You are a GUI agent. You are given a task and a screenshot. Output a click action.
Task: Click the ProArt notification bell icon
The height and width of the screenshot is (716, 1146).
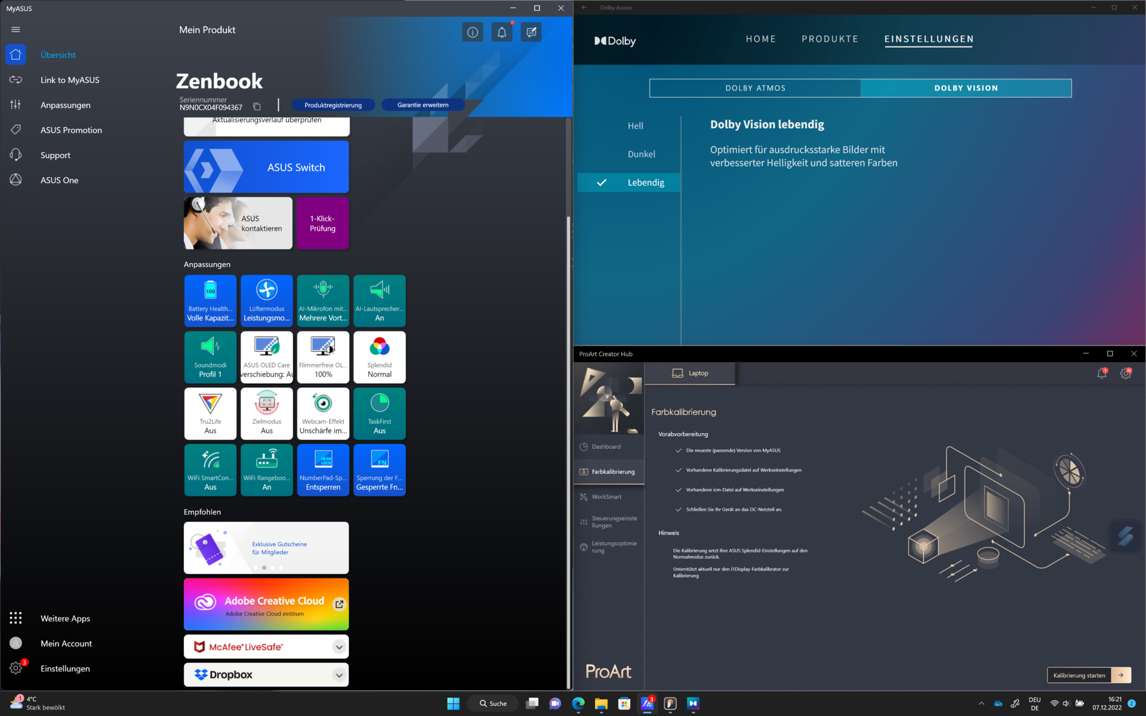pyautogui.click(x=1101, y=374)
